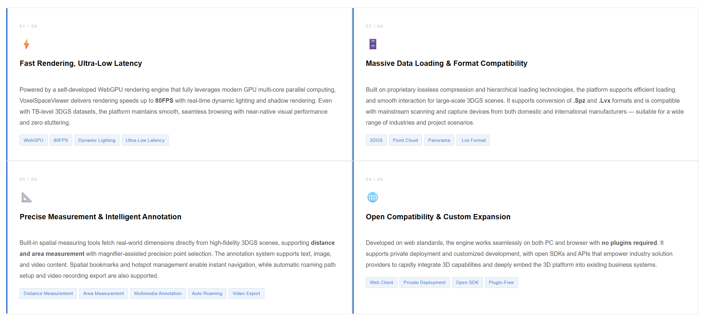Select the Area Measurement tag
This screenshot has width=711, height=322.
104,294
